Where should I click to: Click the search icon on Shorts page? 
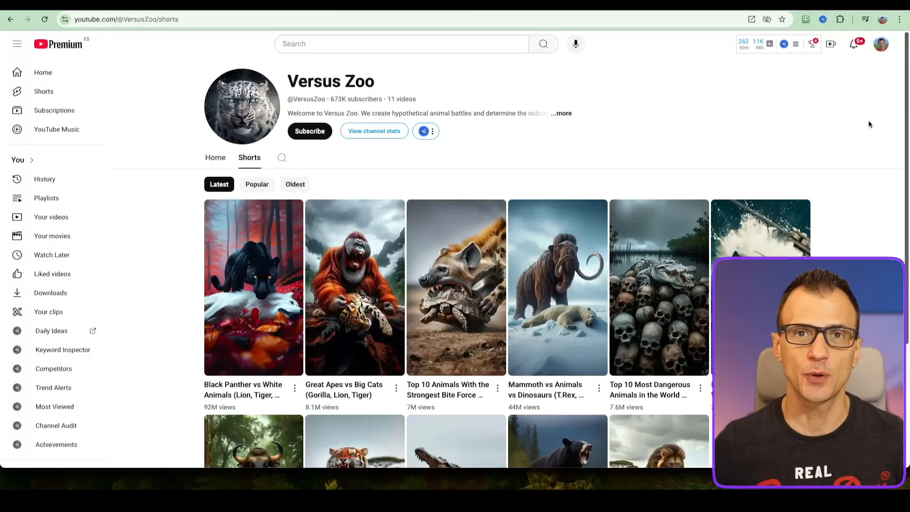282,157
